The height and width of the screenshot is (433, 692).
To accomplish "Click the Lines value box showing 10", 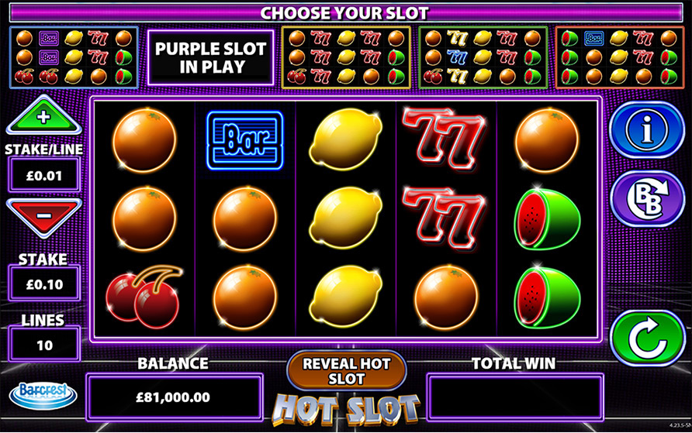I will [x=44, y=345].
